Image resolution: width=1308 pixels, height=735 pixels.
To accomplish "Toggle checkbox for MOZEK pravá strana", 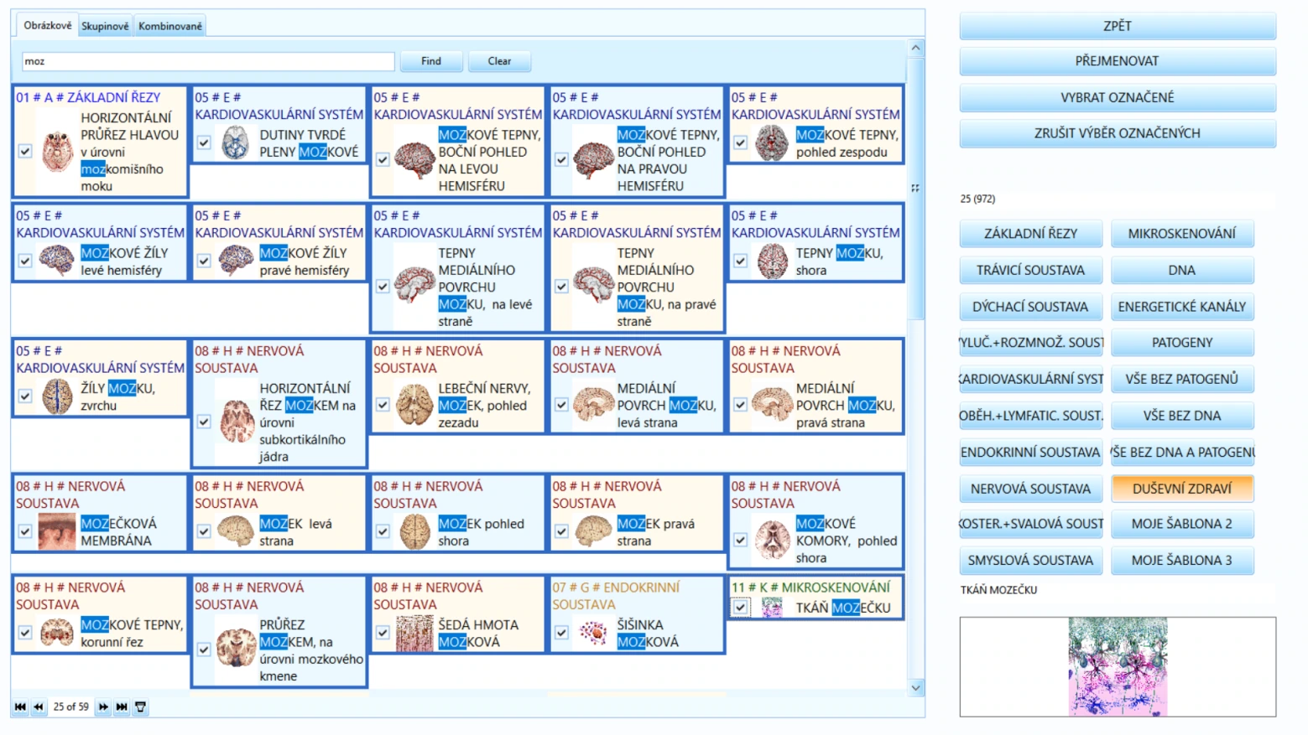I will [561, 531].
